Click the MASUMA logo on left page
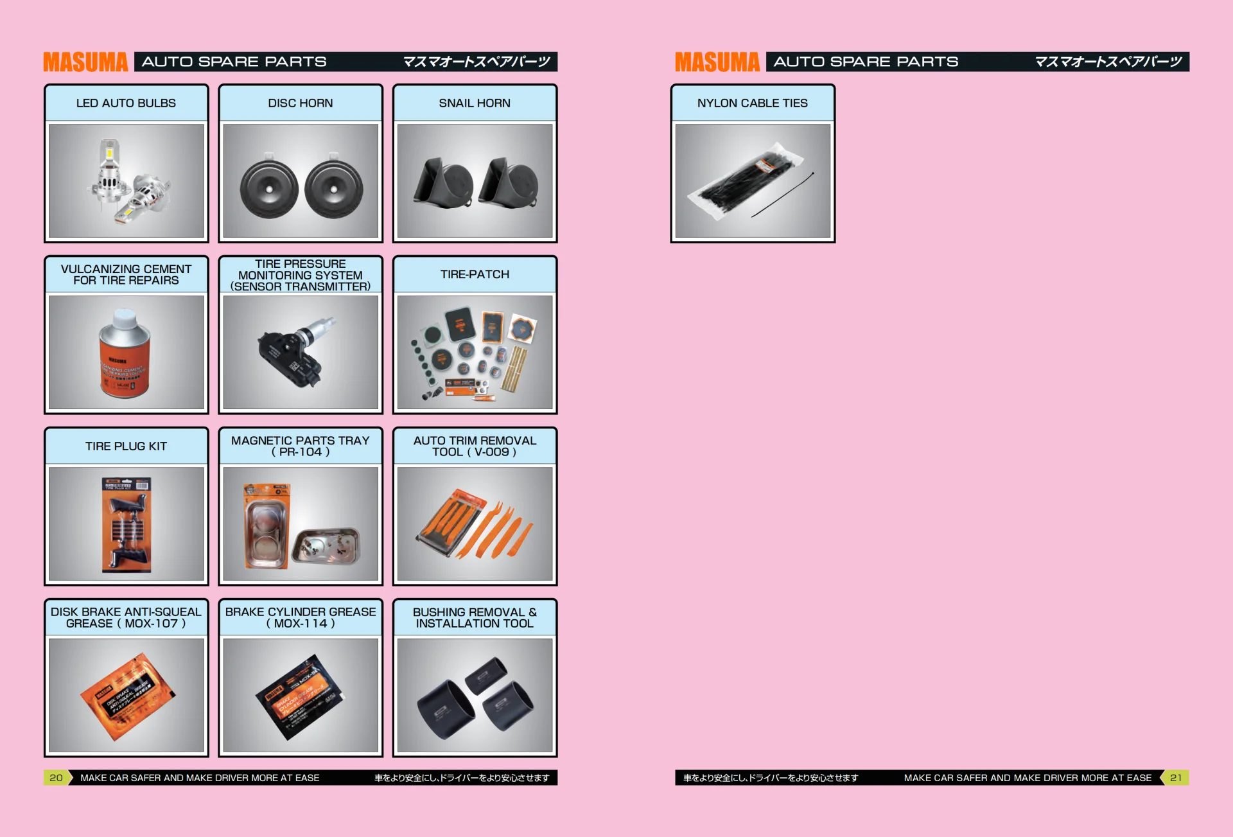The height and width of the screenshot is (837, 1233). (85, 62)
